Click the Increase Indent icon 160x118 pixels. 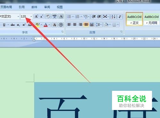coord(99,17)
